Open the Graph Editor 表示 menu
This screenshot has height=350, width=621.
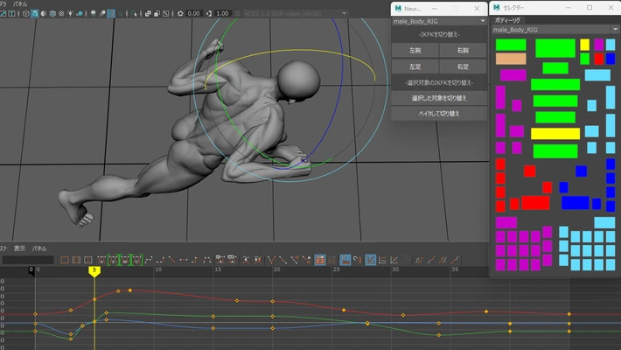(x=19, y=248)
